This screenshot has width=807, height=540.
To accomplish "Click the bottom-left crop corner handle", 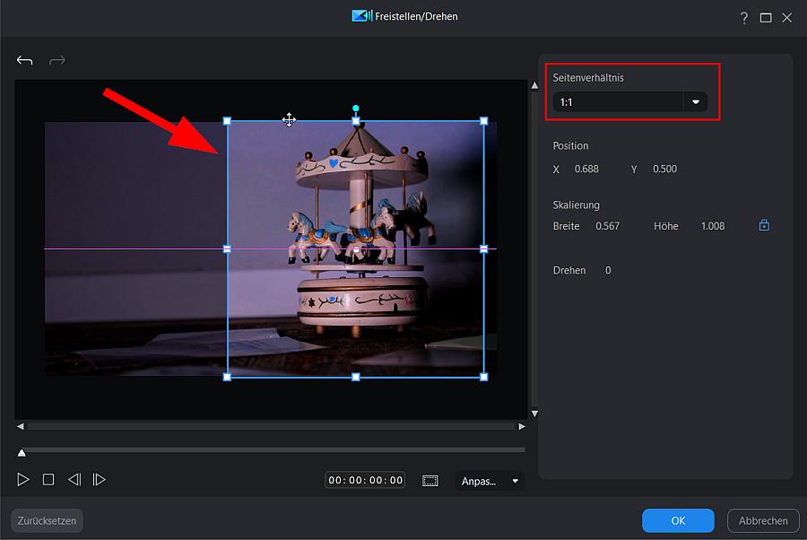I will point(227,377).
